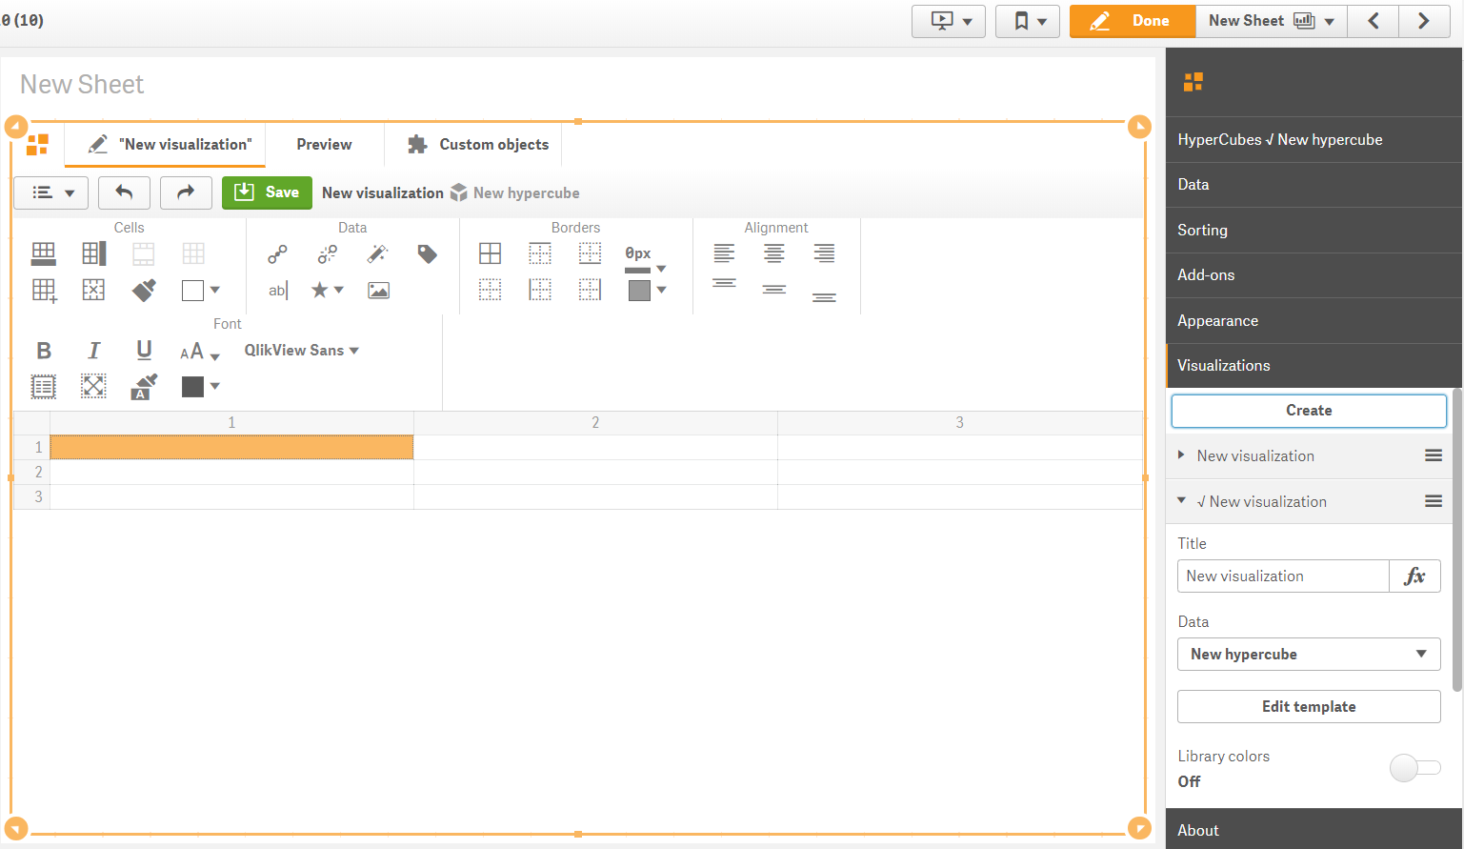Switch to the Preview tab

pyautogui.click(x=324, y=145)
